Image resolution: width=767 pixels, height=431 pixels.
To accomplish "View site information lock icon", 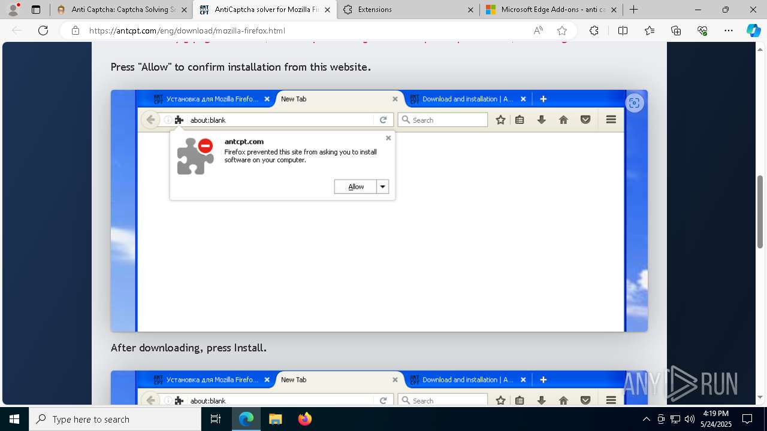I will pyautogui.click(x=75, y=31).
